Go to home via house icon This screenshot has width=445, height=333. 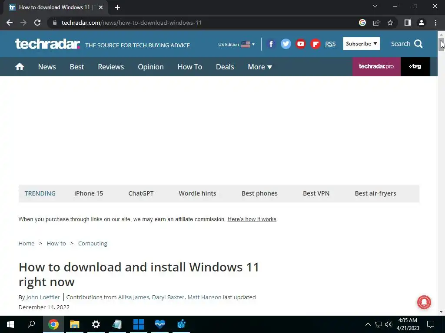click(x=20, y=66)
